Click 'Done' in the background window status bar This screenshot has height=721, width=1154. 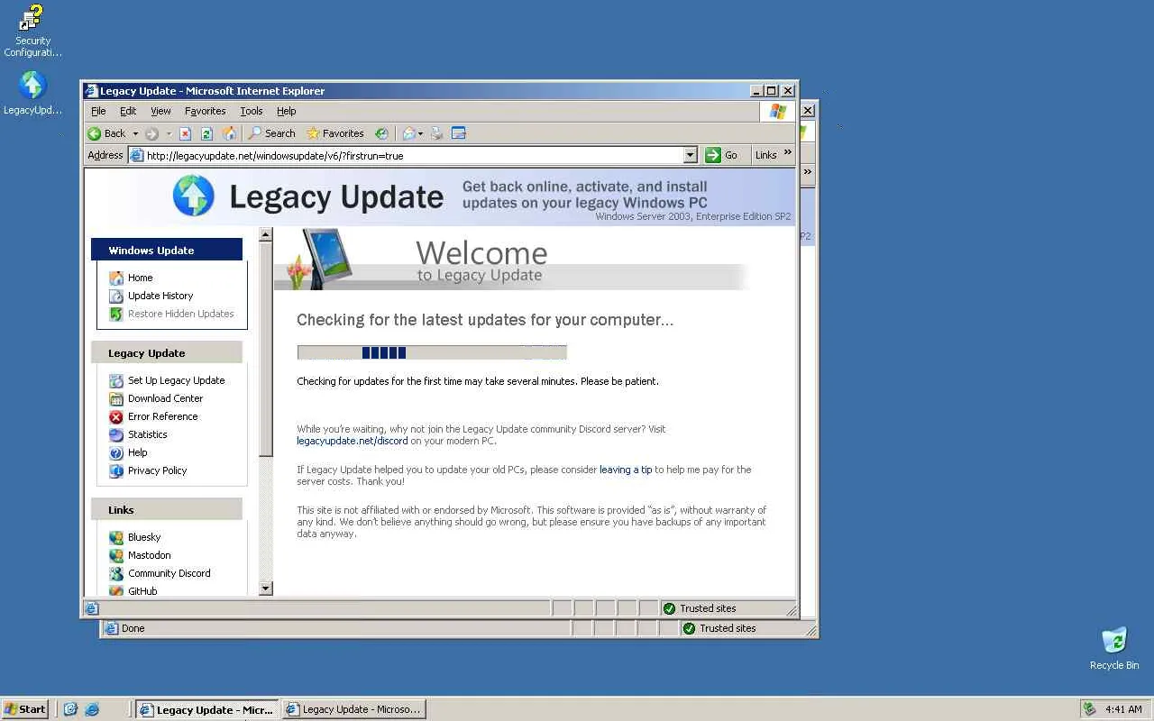[133, 628]
